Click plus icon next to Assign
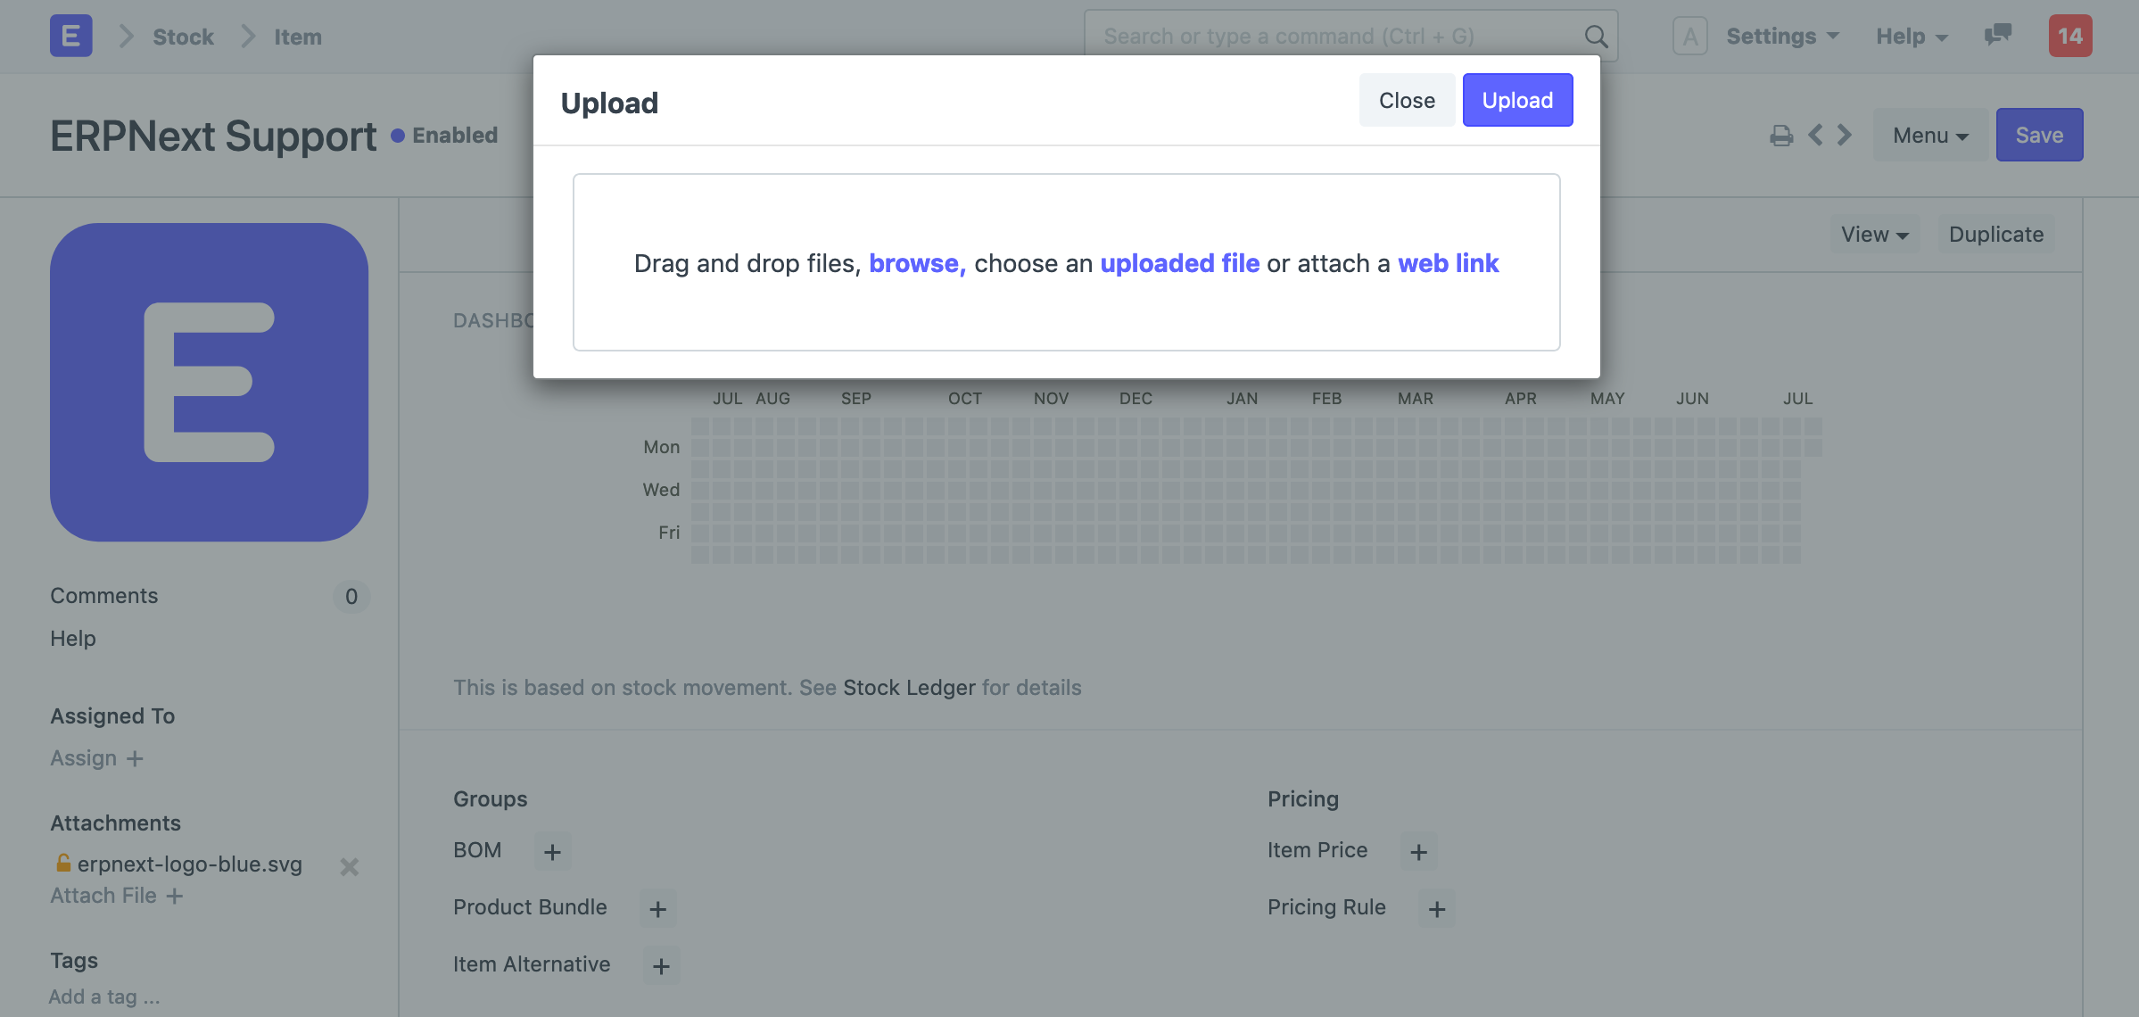 coord(135,758)
